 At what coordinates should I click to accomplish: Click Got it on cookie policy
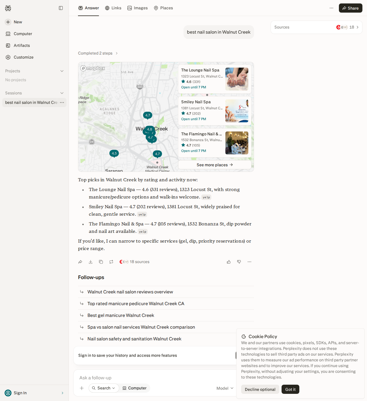click(x=290, y=389)
